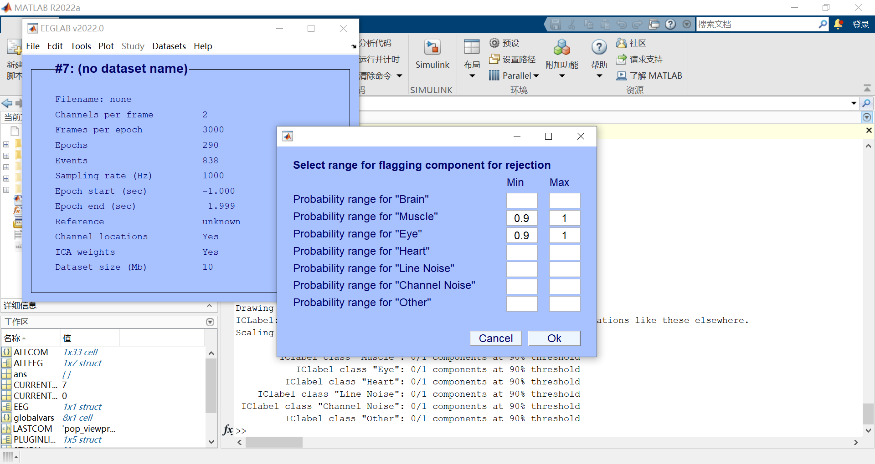875x464 pixels.
Task: Click the Min field for "Eye" probability
Action: 522,235
